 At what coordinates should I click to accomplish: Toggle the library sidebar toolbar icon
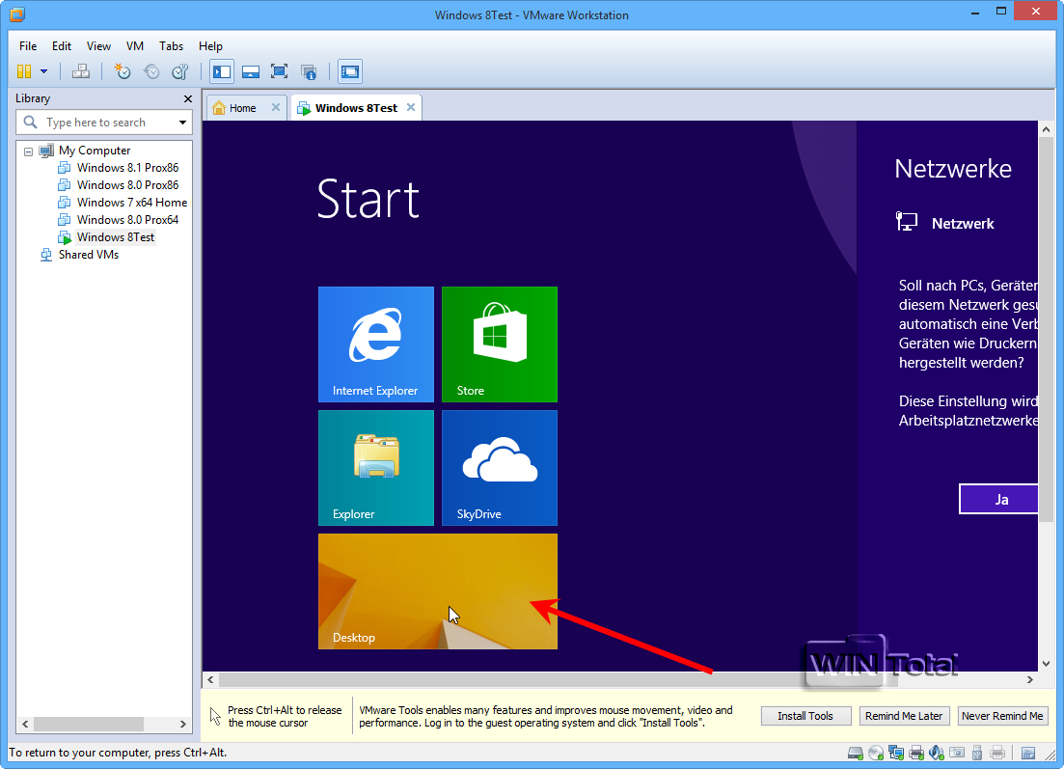[222, 71]
